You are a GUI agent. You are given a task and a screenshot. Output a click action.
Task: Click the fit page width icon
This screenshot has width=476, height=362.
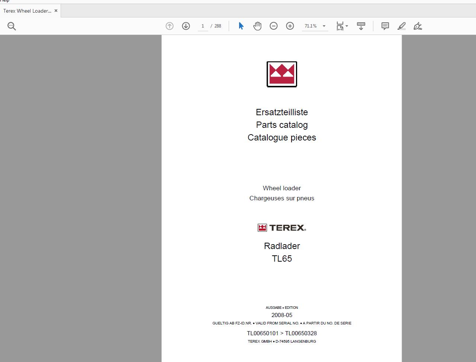click(340, 26)
